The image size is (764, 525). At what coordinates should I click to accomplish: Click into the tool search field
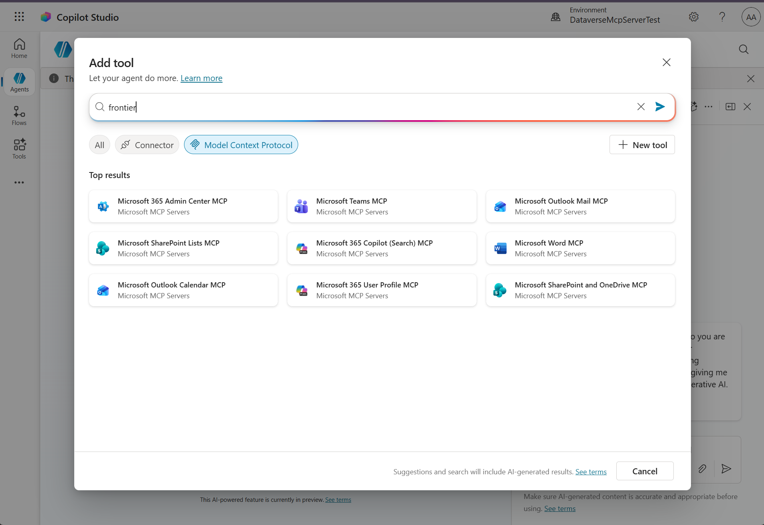(359, 107)
